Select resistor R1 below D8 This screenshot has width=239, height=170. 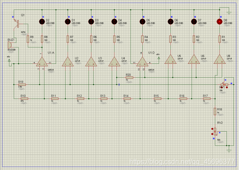tap(220, 39)
